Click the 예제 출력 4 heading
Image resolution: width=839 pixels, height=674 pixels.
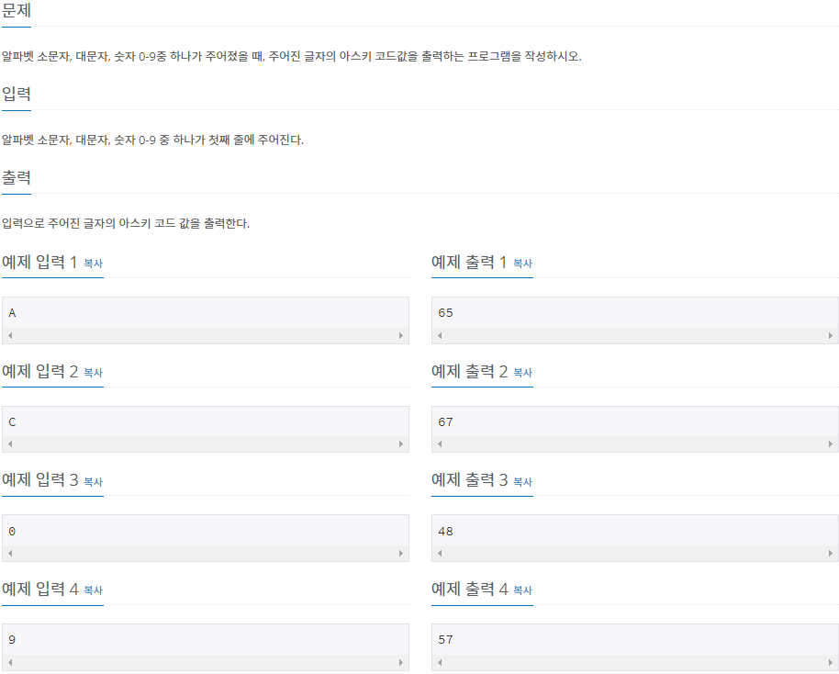[x=470, y=589]
